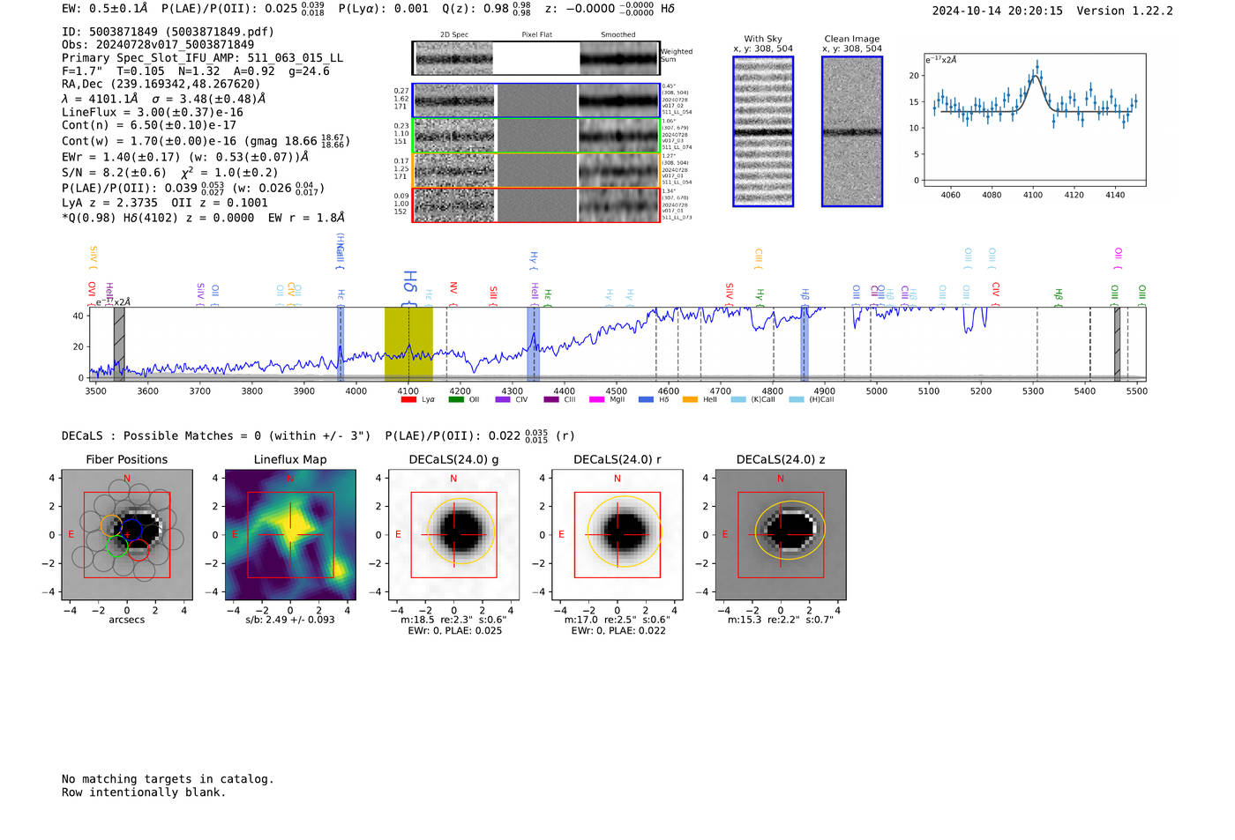Screen dimensions: 1235x840
Task: Click the magenta MgII legend swatch
Action: (x=596, y=399)
